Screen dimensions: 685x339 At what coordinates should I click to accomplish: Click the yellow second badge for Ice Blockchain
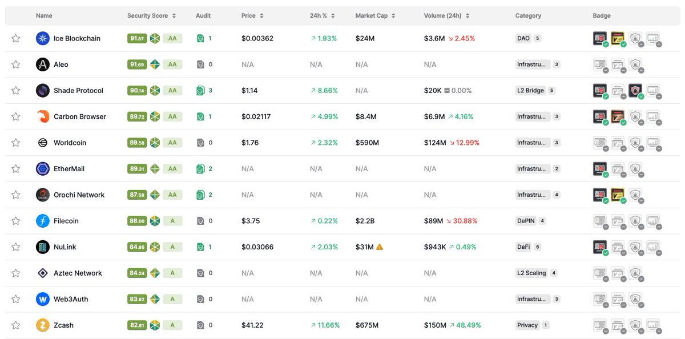coord(618,39)
